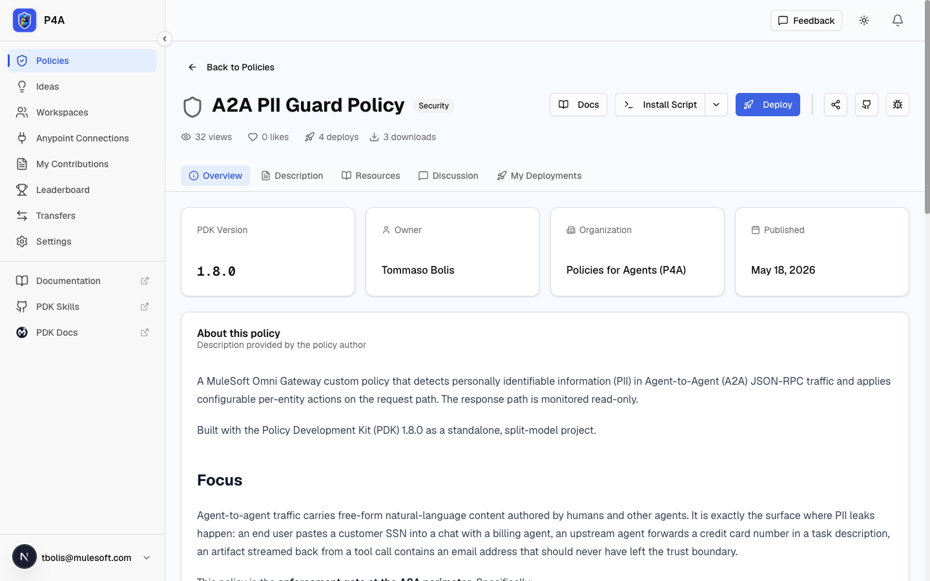Toggle the light/dark theme sun icon

pyautogui.click(x=864, y=21)
